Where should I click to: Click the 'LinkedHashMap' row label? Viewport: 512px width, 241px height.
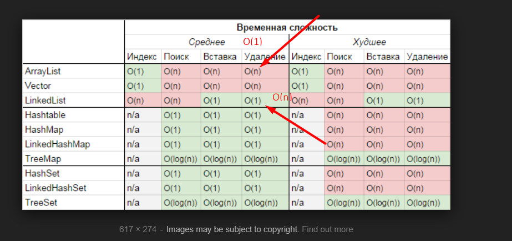tap(58, 144)
